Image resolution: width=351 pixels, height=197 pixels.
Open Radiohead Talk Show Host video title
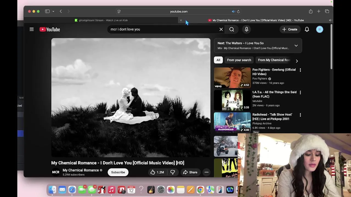[x=272, y=117]
